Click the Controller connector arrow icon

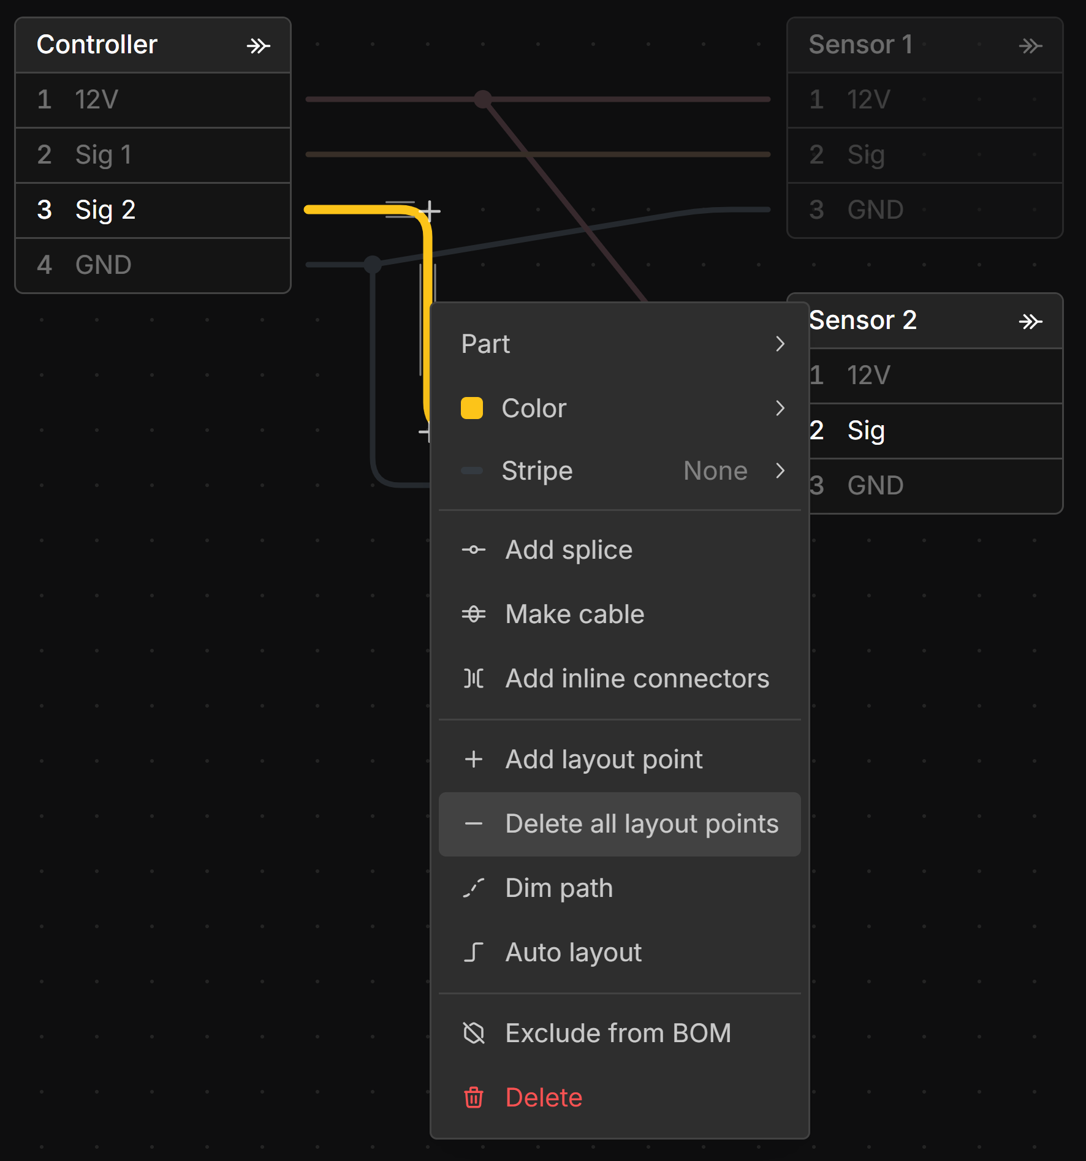258,46
